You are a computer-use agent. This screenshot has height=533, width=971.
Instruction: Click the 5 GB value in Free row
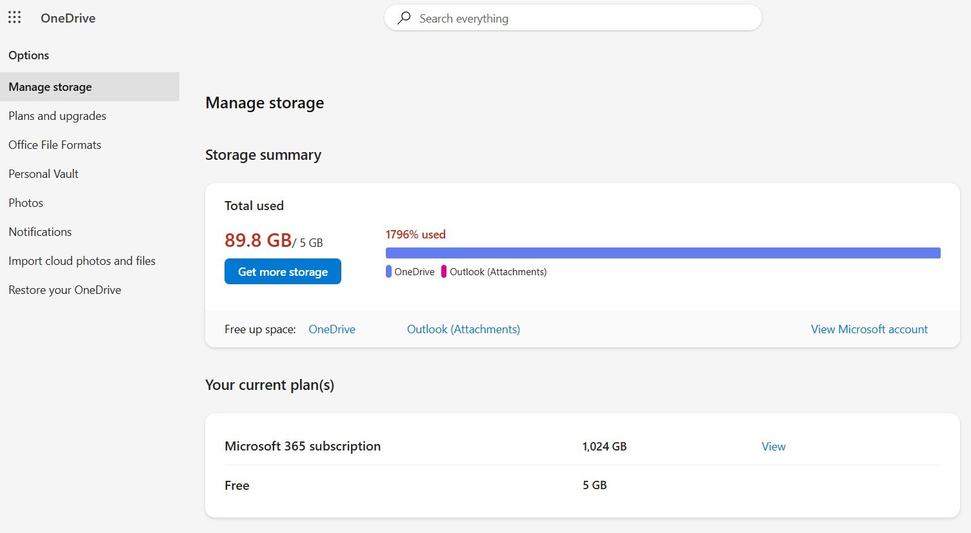[x=595, y=485]
